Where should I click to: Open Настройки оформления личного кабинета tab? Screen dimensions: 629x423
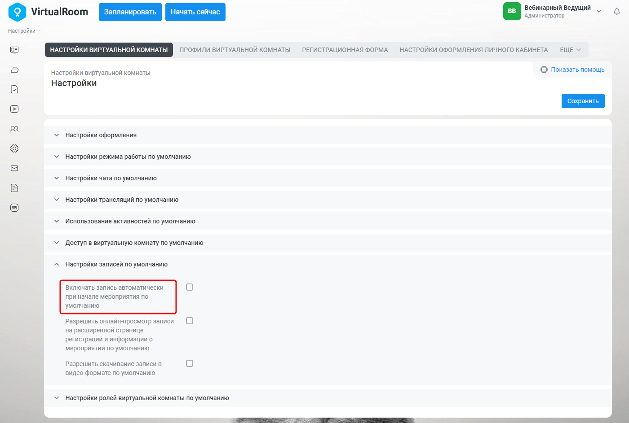coord(474,50)
